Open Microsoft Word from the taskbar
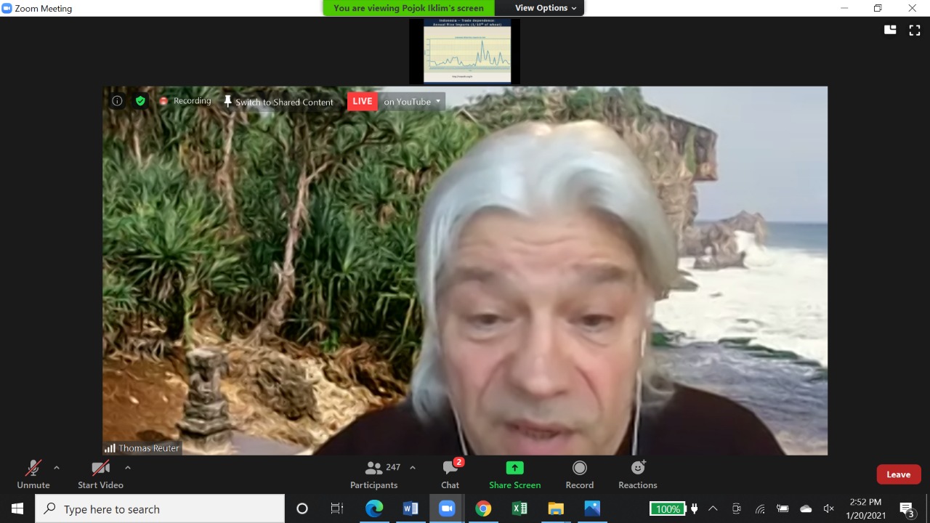The width and height of the screenshot is (930, 523). 411,509
